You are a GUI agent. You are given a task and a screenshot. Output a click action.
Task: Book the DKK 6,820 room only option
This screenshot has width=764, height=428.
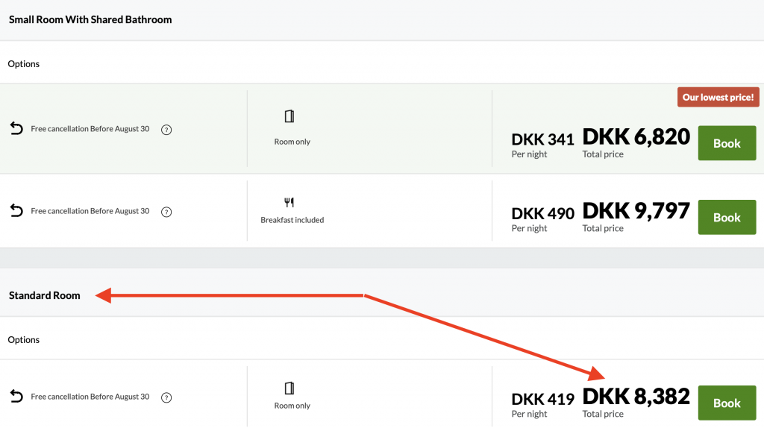(727, 143)
